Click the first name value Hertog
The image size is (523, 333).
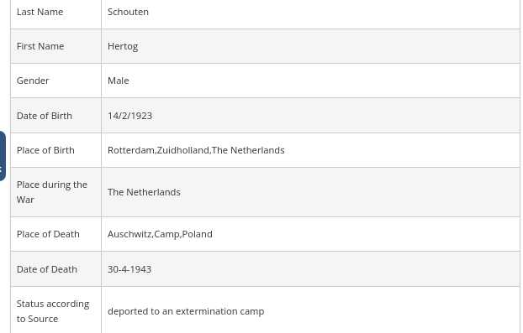(x=123, y=46)
